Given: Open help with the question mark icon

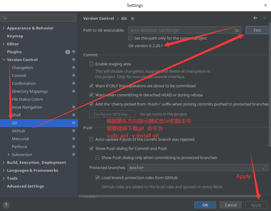Looking at the screenshot, I should [6, 205].
